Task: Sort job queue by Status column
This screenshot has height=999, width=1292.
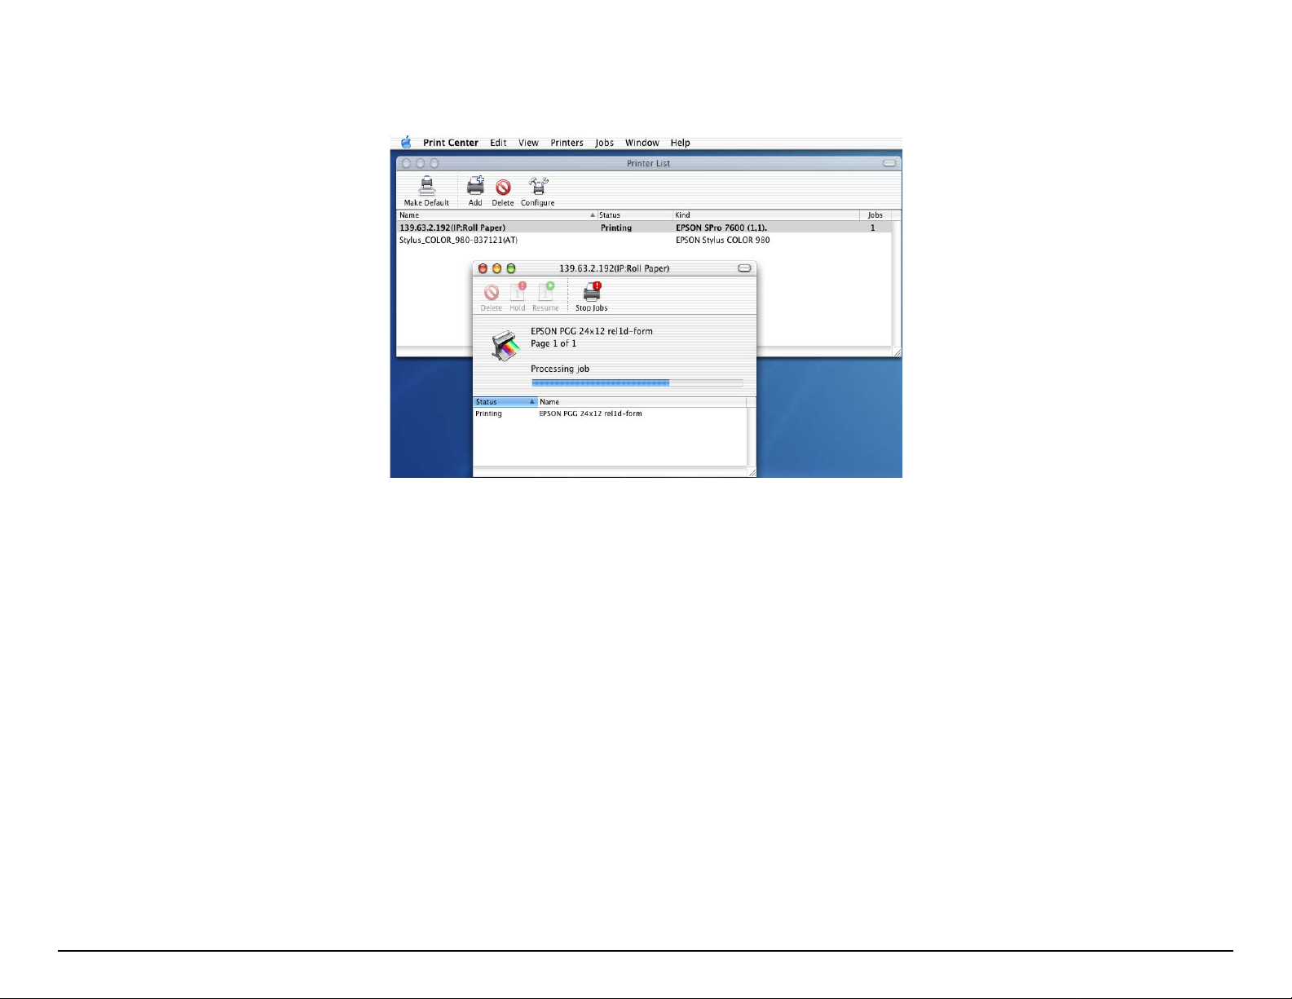Action: (x=505, y=402)
